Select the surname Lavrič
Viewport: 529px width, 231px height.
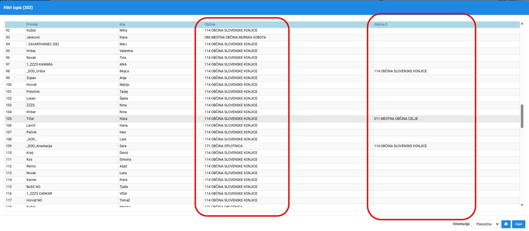[x=31, y=125]
